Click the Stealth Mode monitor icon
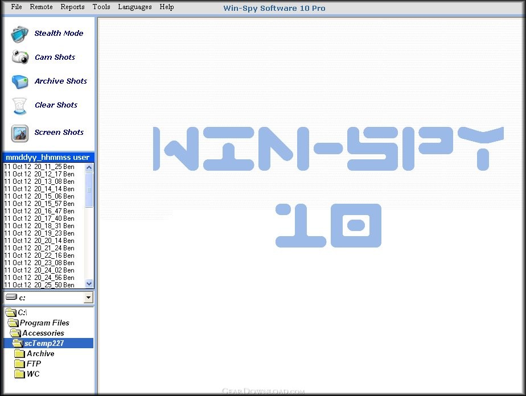 (19, 34)
